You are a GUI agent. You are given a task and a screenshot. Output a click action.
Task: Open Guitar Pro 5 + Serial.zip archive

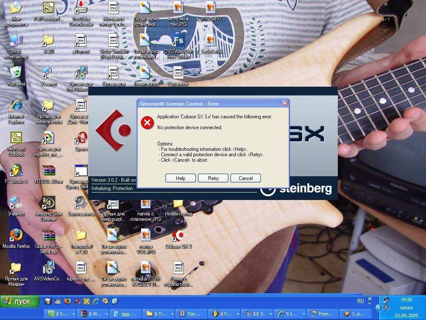tap(48, 242)
